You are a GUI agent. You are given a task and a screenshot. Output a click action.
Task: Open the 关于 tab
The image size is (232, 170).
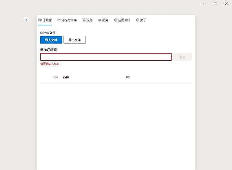coord(143,20)
